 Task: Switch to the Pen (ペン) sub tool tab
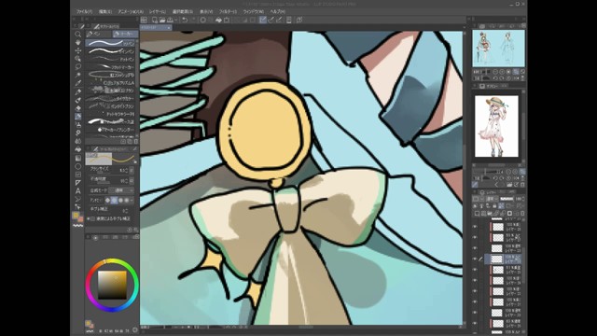tap(99, 34)
